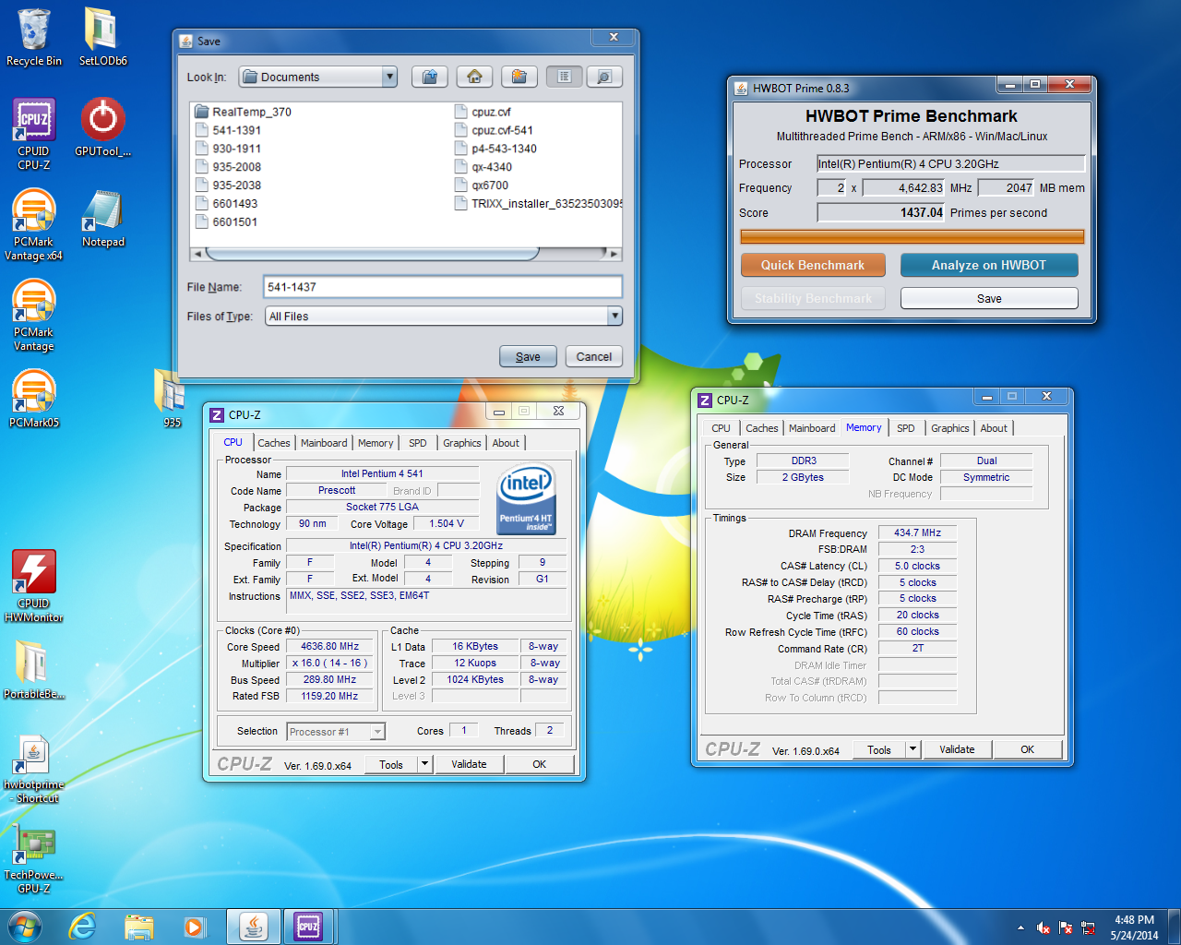
Task: Switch to the Java app on the taskbar
Action: [x=254, y=927]
